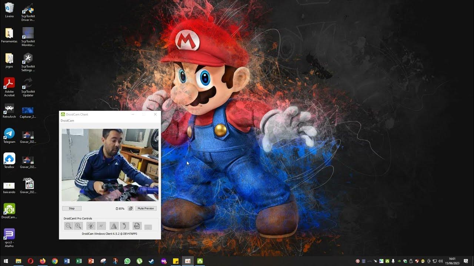This screenshot has height=266, width=474.
Task: Click the red recording tray icon
Action: [x=358, y=261]
